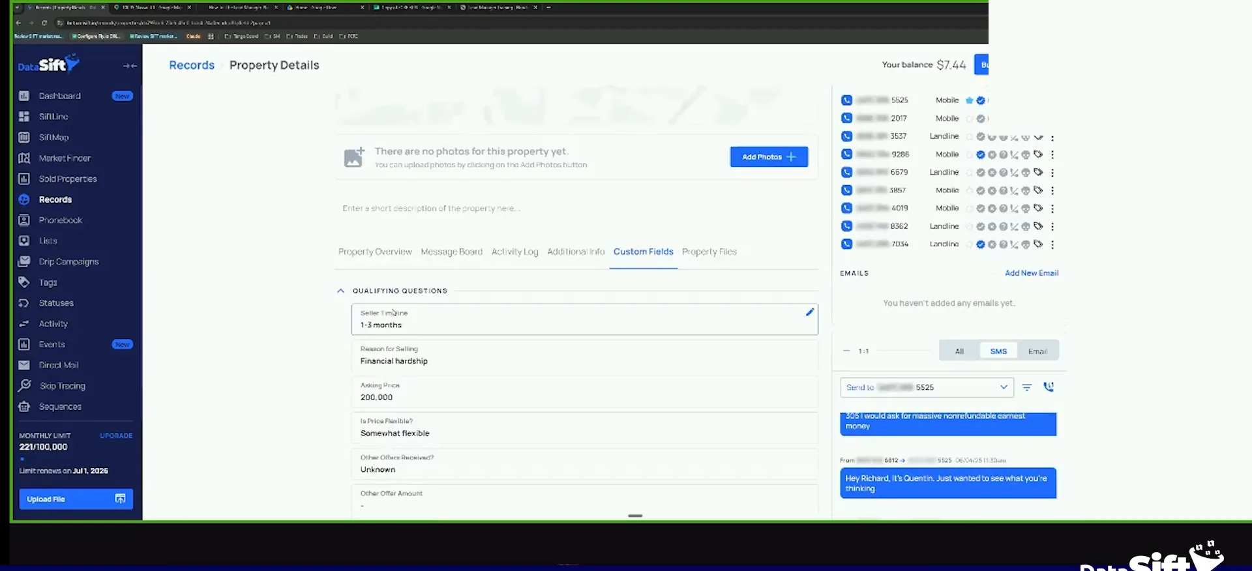Viewport: 1252px width, 571px height.
Task: Collapse the sidebar with the arrow icon
Action: (x=130, y=66)
